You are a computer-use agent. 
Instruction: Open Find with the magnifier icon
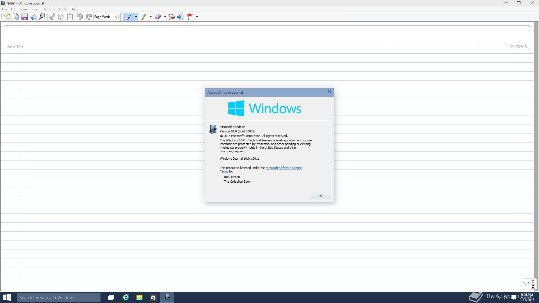[42, 17]
